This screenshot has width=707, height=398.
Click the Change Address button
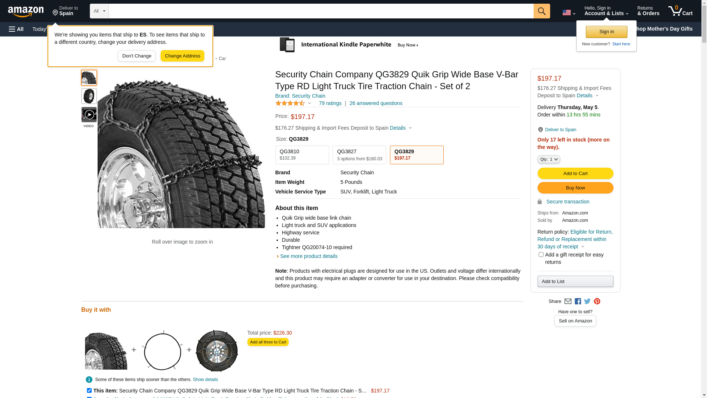[182, 56]
